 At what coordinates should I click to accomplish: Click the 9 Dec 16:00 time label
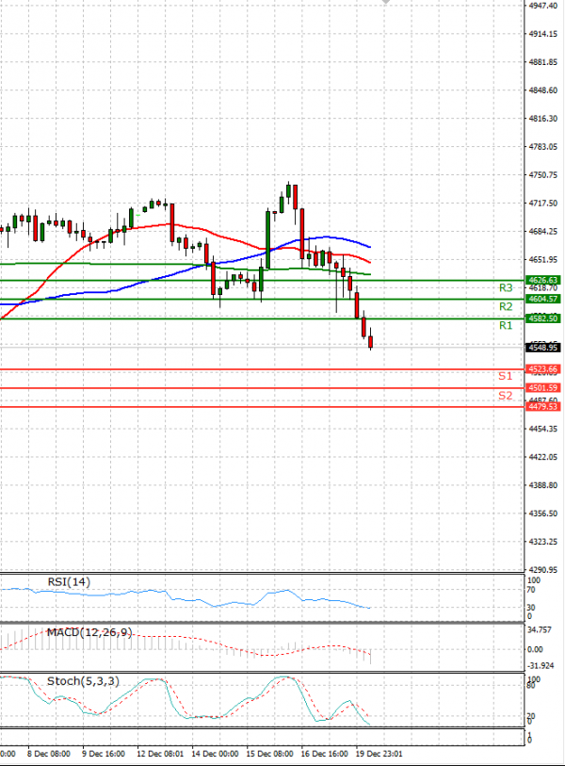point(104,754)
